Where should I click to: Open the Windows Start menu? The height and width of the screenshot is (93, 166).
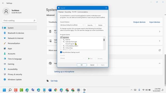[x=4, y=90]
